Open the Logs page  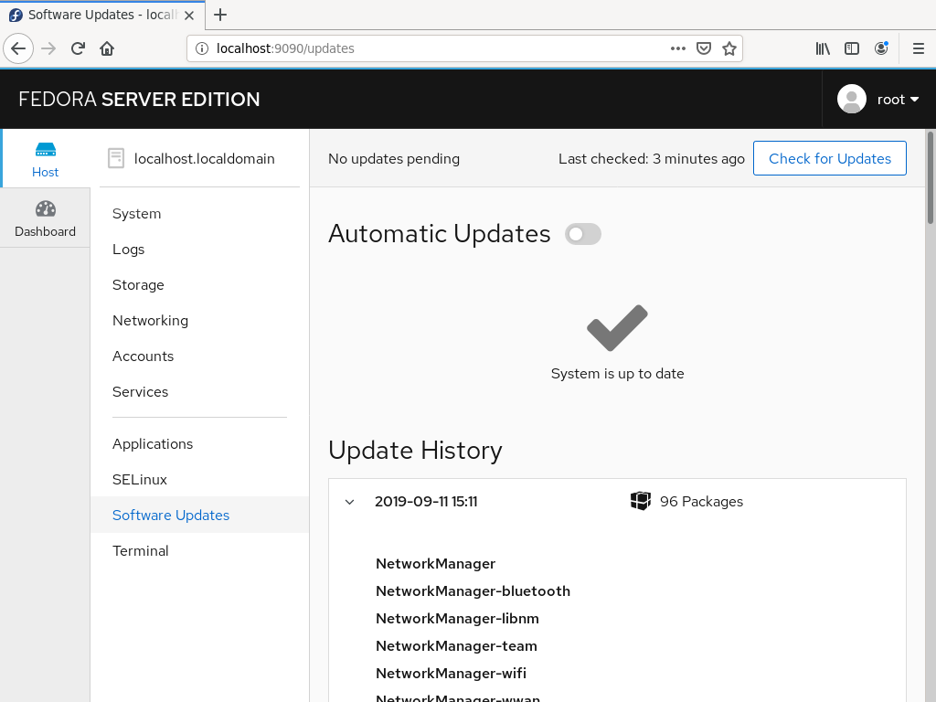click(128, 250)
